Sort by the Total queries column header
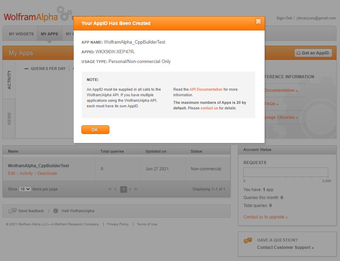Viewport: 340px width, 261px height. coord(112,151)
